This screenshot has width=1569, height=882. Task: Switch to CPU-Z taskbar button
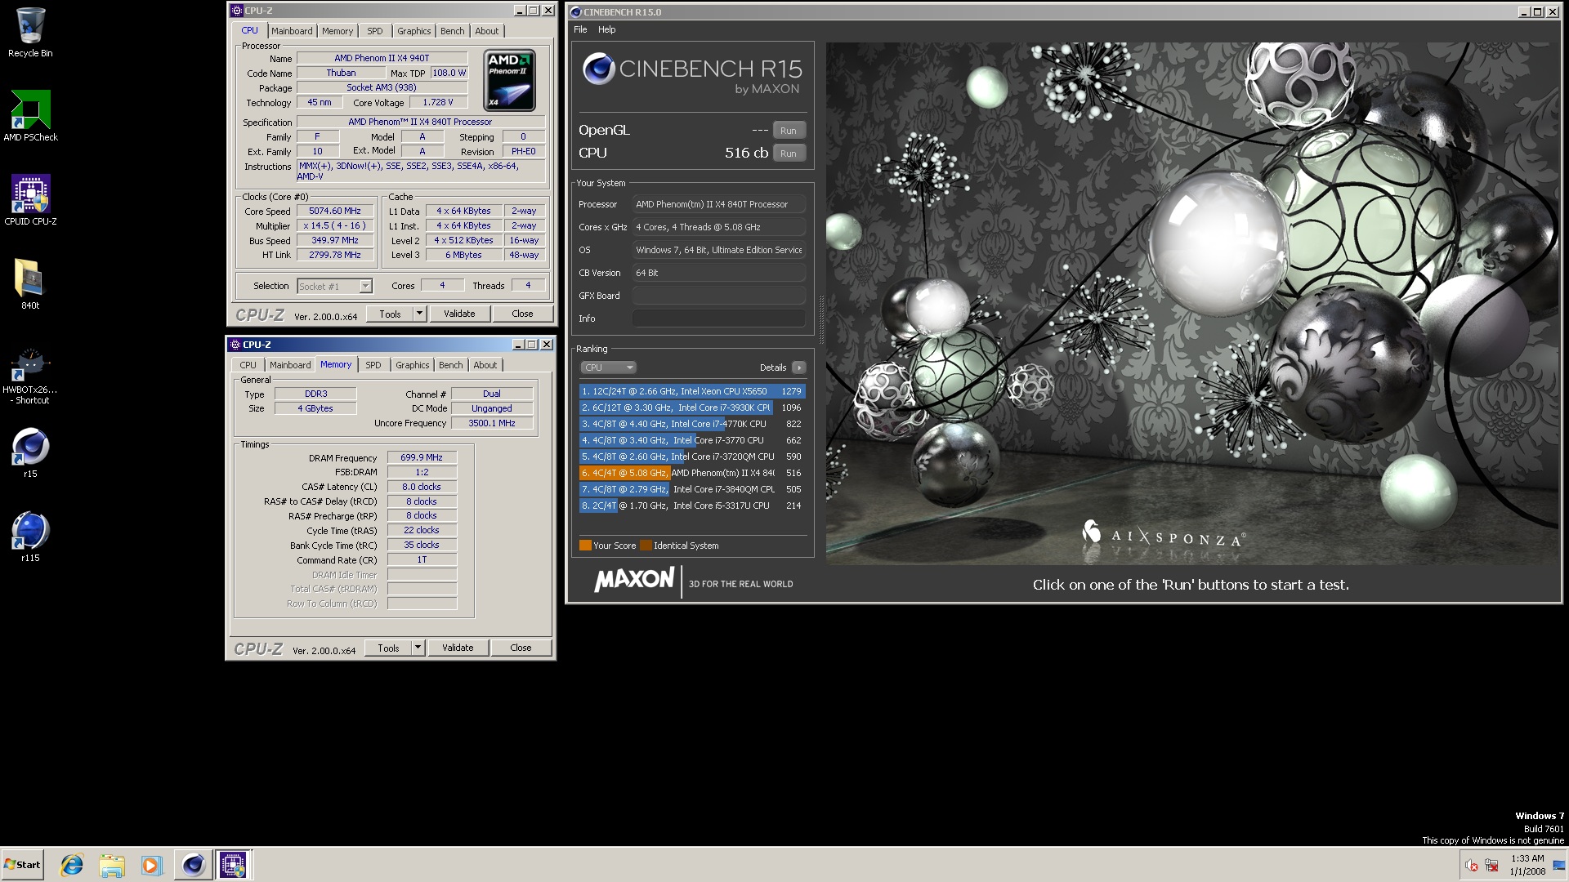tap(233, 865)
